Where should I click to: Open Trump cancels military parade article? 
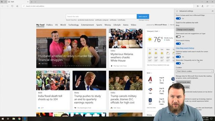pyautogui.click(x=123, y=99)
